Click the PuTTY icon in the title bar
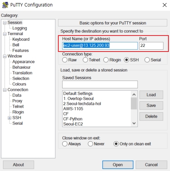 coord(5,5)
